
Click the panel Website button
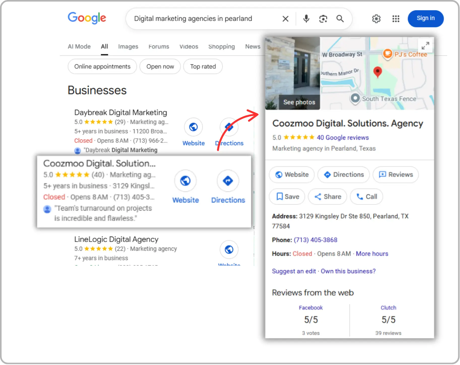click(292, 175)
